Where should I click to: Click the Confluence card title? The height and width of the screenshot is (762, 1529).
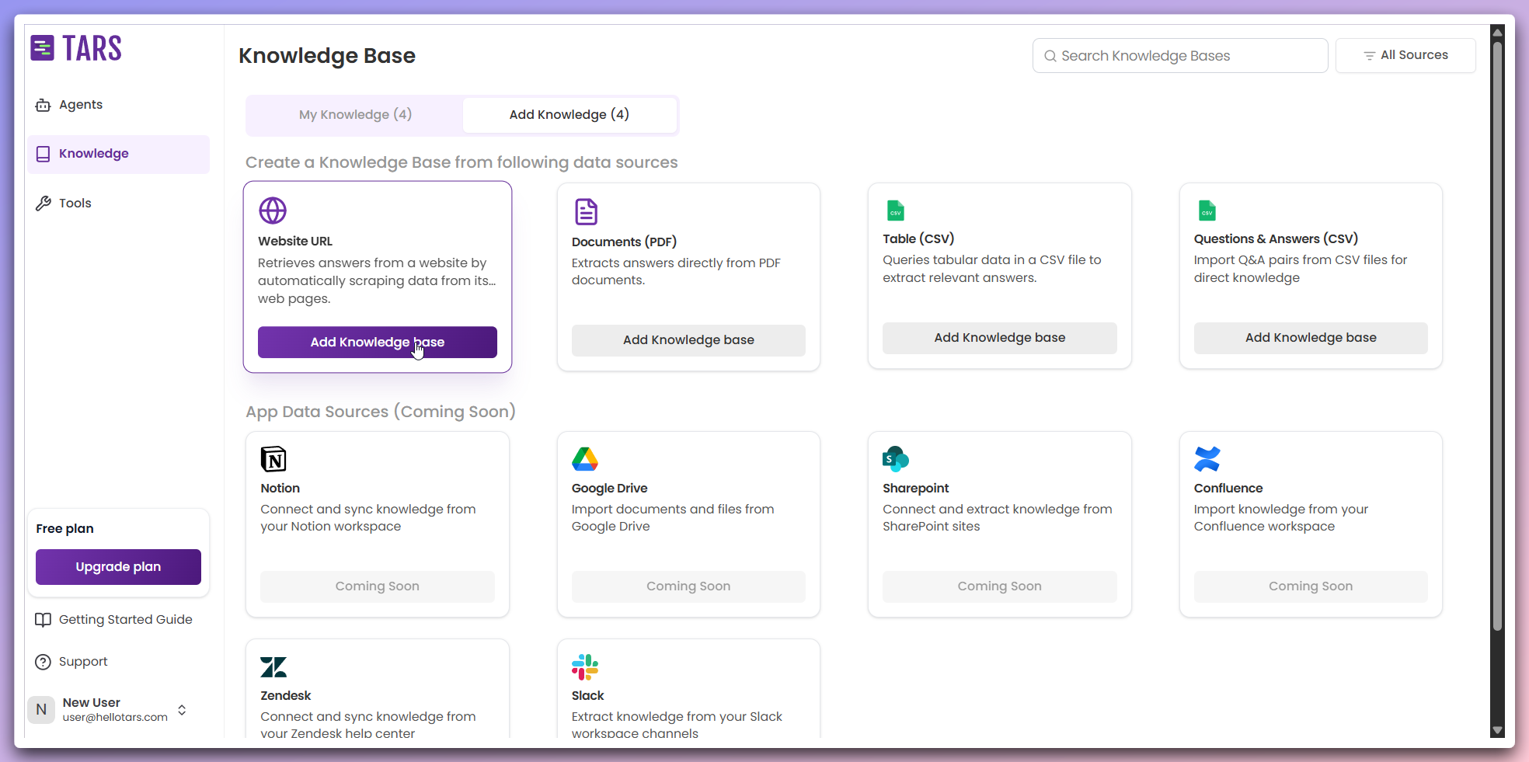1228,489
